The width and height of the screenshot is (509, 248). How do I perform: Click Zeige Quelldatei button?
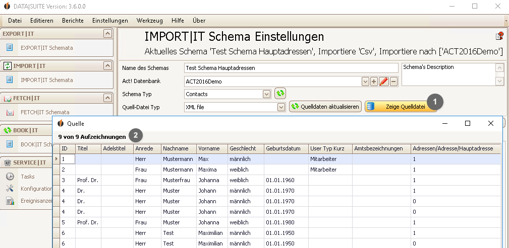click(x=401, y=107)
